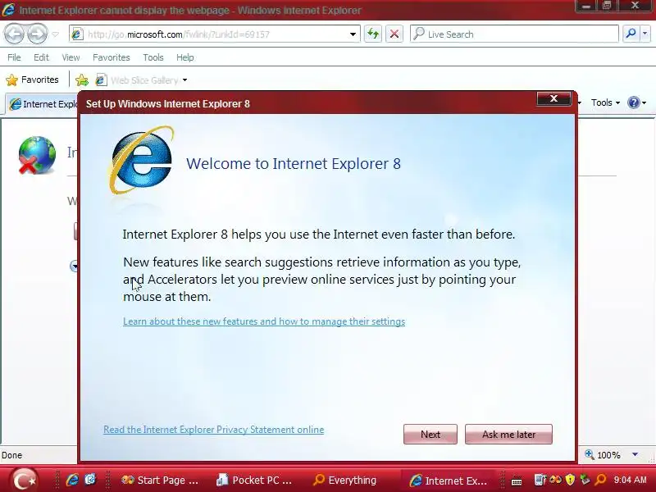Viewport: 656px width, 492px height.
Task: Click the Favorites star button
Action: click(32, 80)
